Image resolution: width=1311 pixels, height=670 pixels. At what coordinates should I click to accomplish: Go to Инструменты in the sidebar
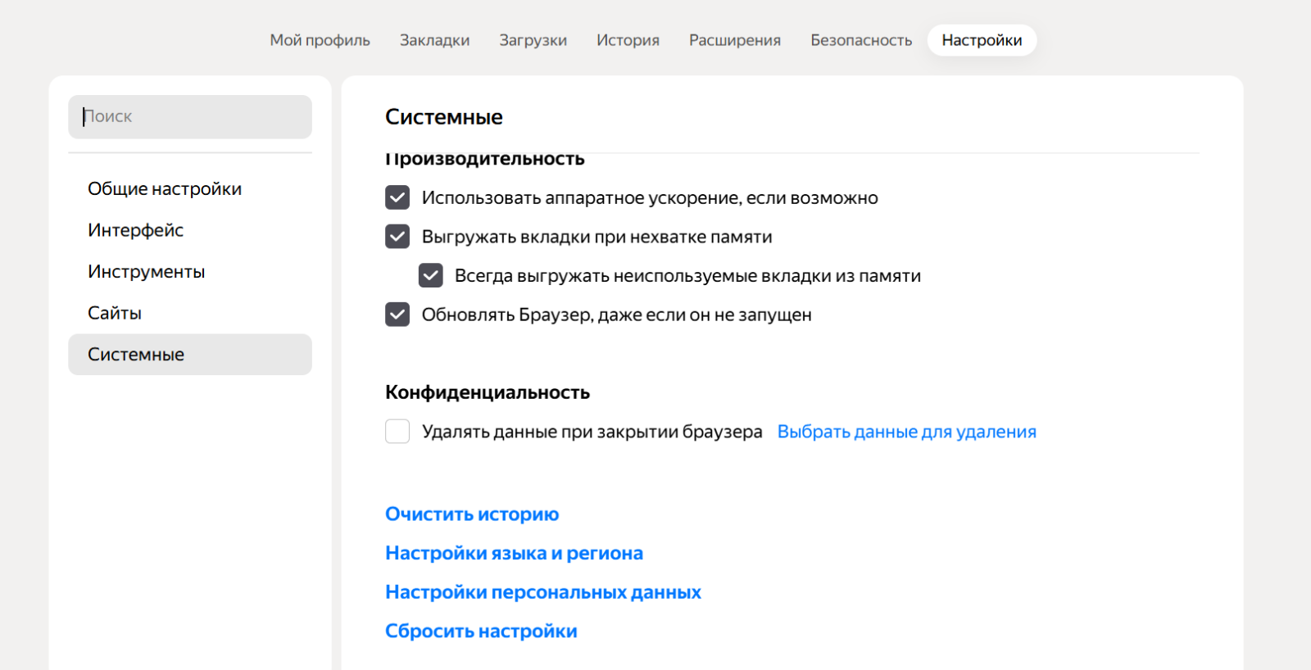(190, 271)
